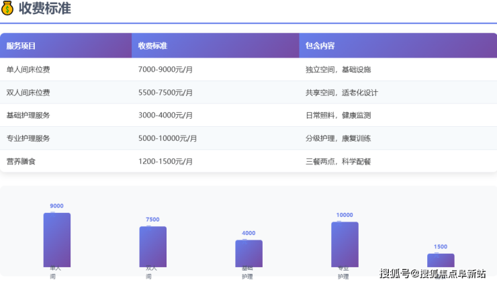Click the 分级护理，康复训练 description cell
497x284 pixels.
(338, 138)
